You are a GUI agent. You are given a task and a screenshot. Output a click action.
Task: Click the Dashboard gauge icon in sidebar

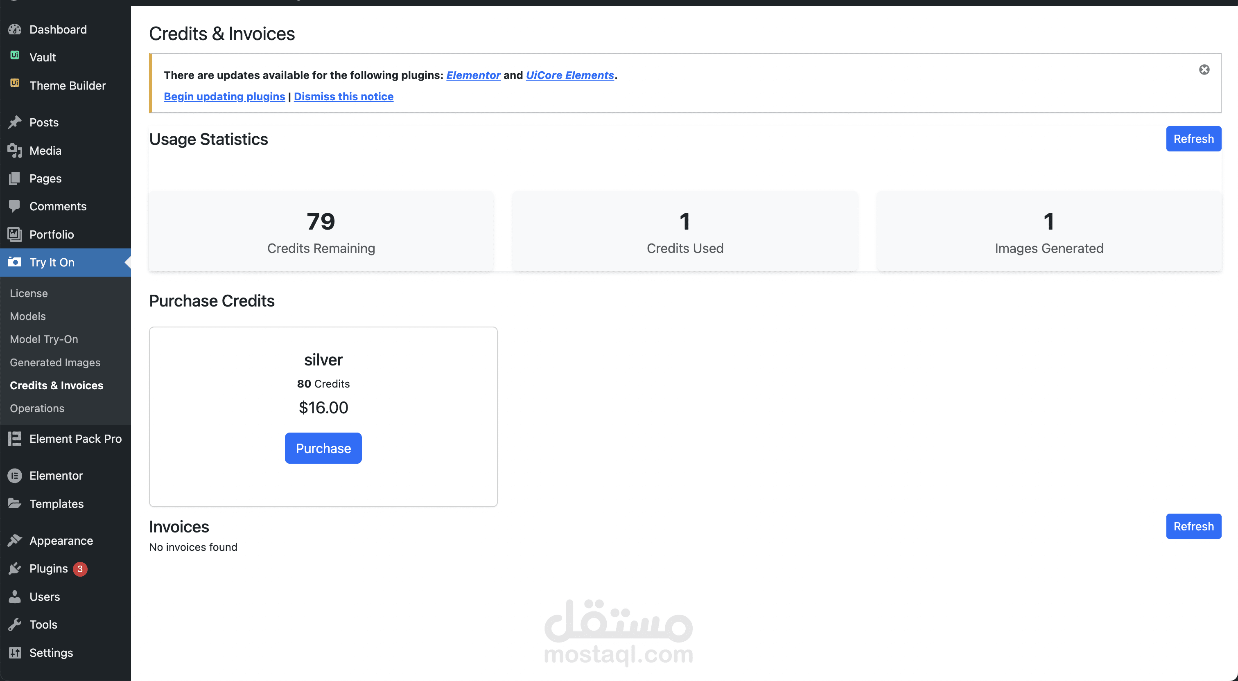click(15, 29)
